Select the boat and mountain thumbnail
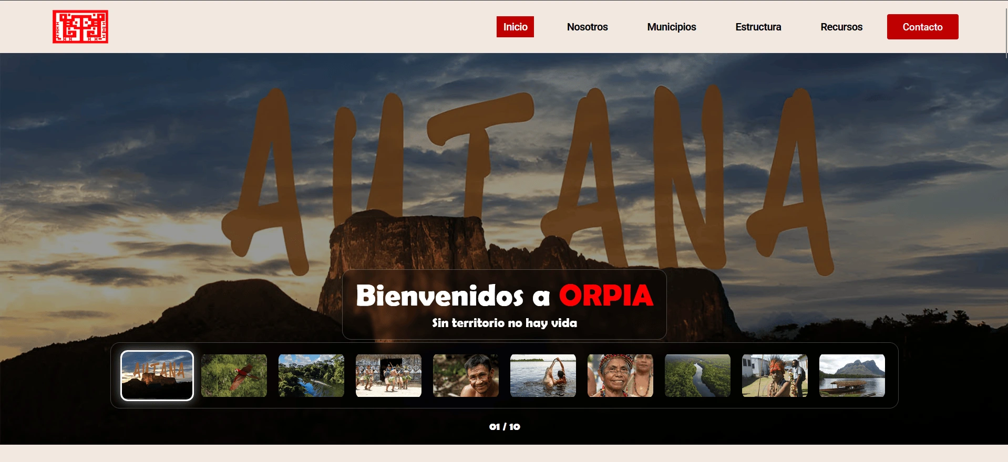This screenshot has width=1008, height=462. click(x=852, y=375)
